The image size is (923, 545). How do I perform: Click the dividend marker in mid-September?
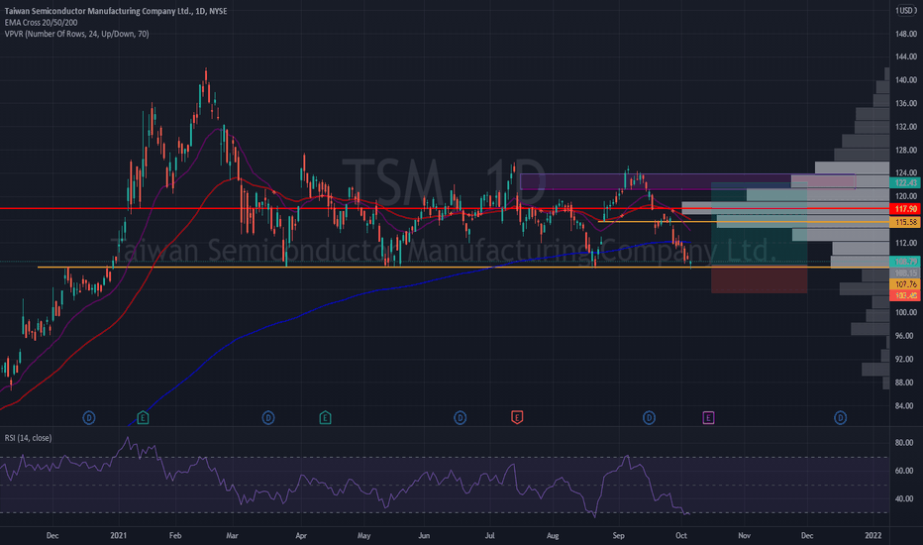[x=649, y=418]
